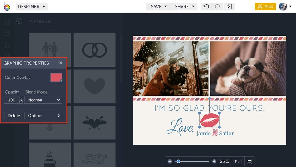The height and width of the screenshot is (167, 296).
Task: Select the couple with heart graphic
Action: [50, 49]
